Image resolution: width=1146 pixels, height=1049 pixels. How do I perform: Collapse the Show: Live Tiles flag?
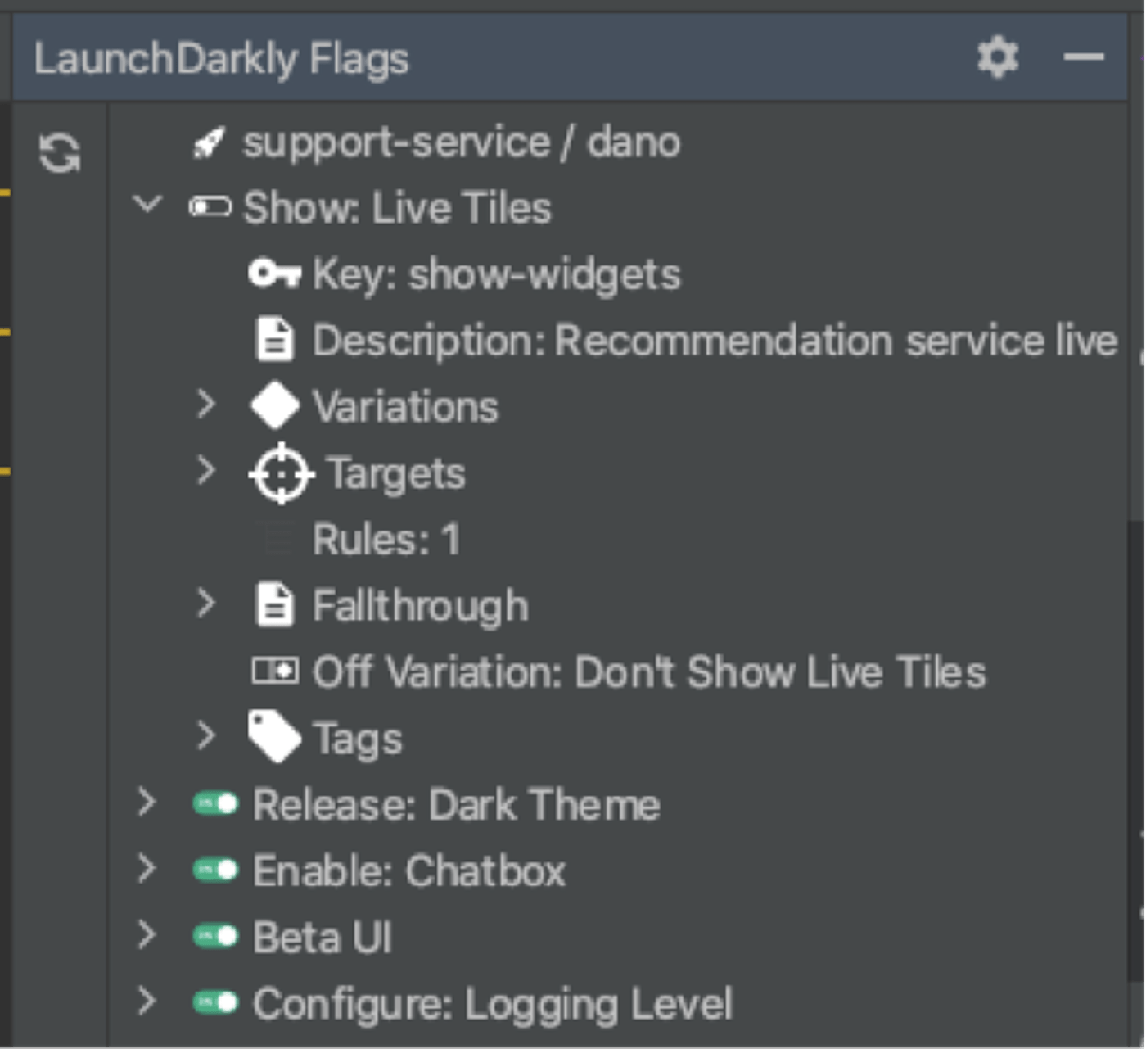tap(147, 206)
